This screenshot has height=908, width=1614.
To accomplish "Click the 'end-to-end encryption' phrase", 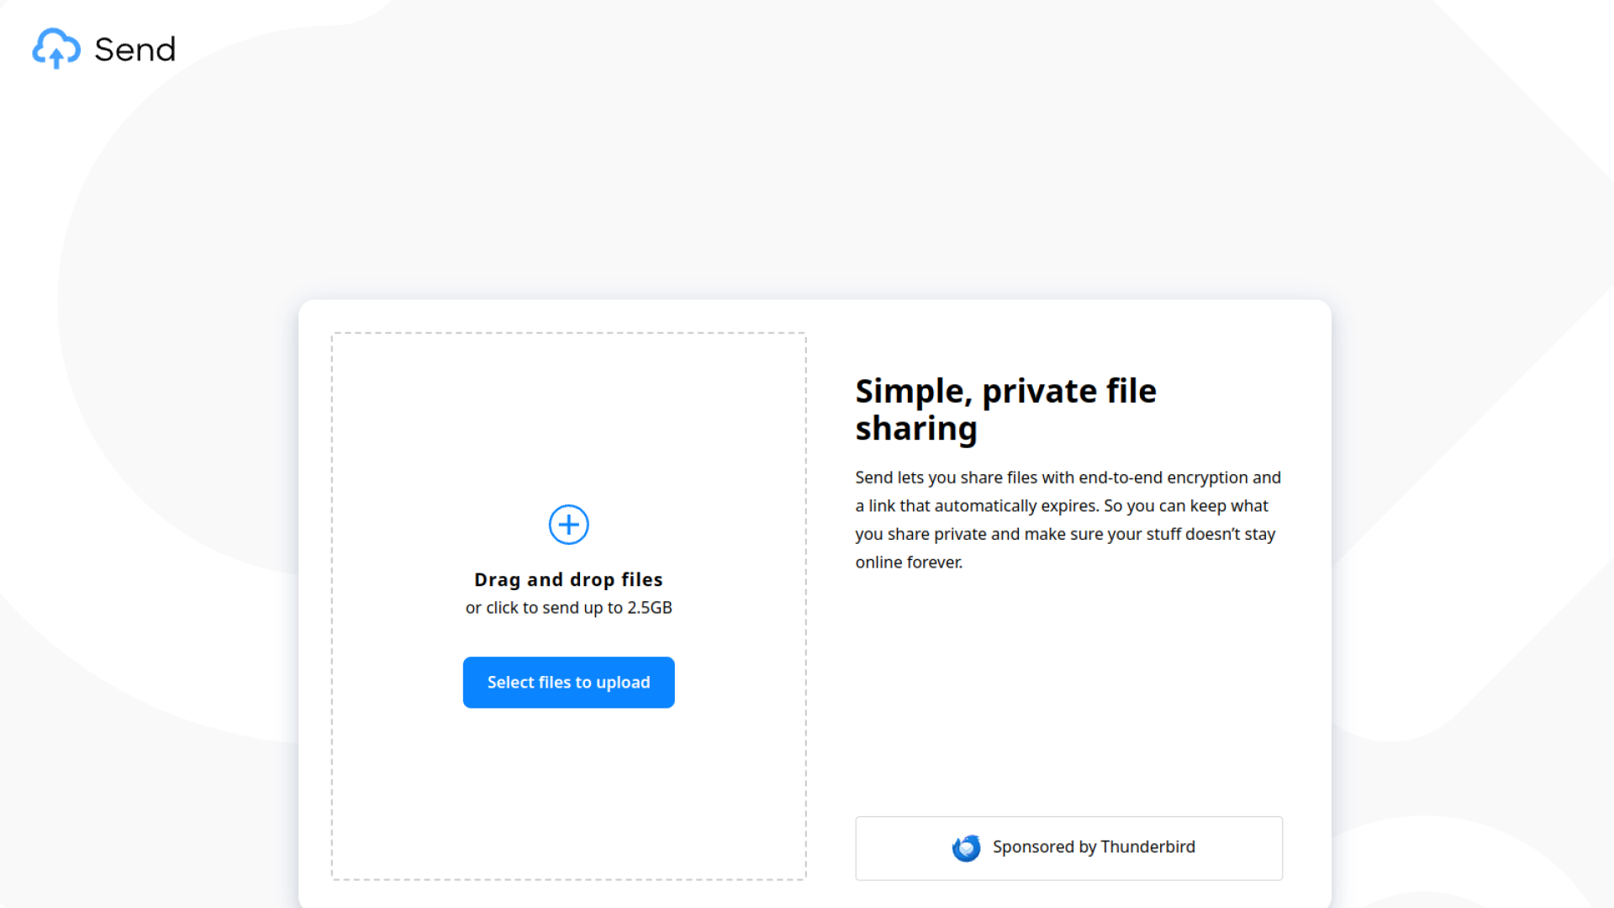I will point(1163,478).
